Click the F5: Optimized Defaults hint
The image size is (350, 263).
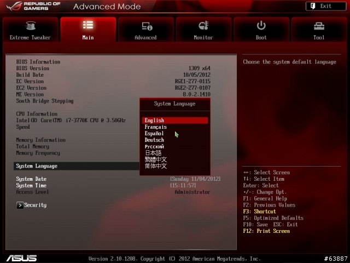[x=273, y=218]
